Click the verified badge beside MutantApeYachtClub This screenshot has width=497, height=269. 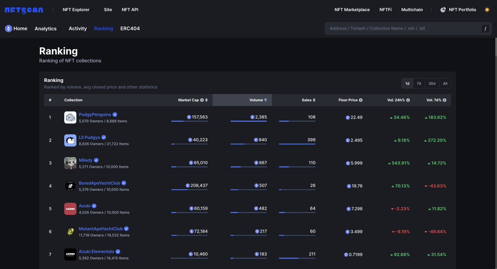[126, 229]
